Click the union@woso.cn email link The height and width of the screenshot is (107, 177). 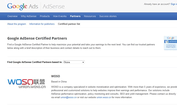pyautogui.click(x=69, y=97)
